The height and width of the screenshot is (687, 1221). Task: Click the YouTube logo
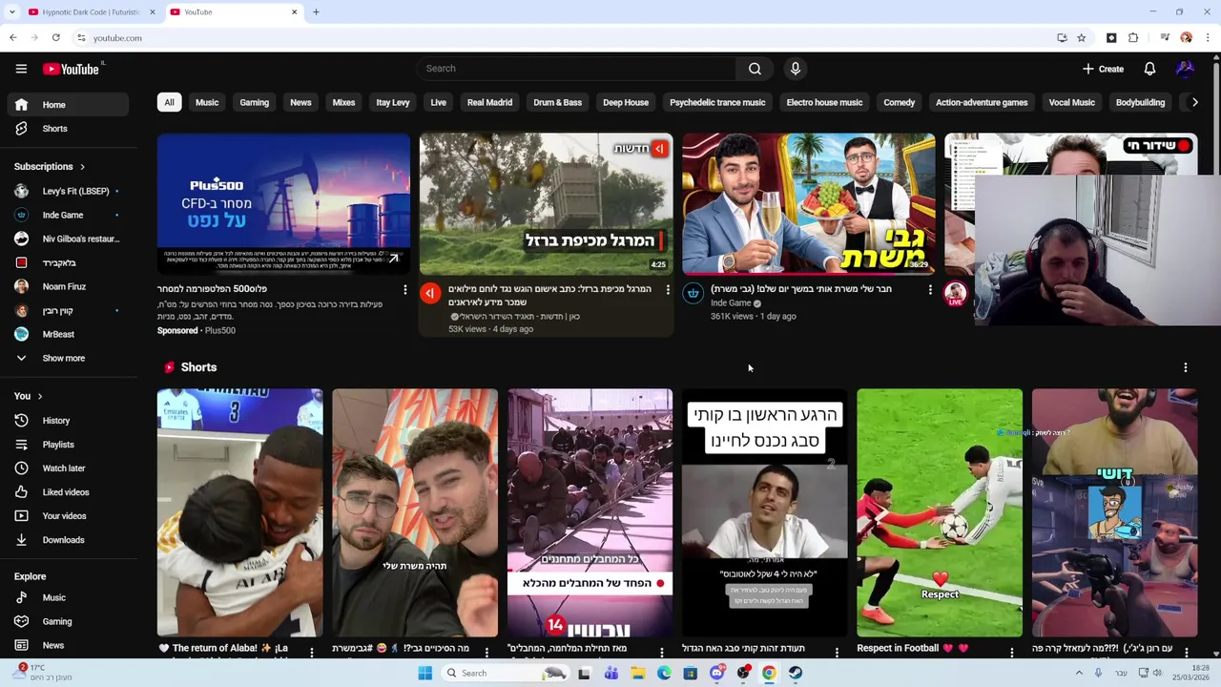point(71,69)
